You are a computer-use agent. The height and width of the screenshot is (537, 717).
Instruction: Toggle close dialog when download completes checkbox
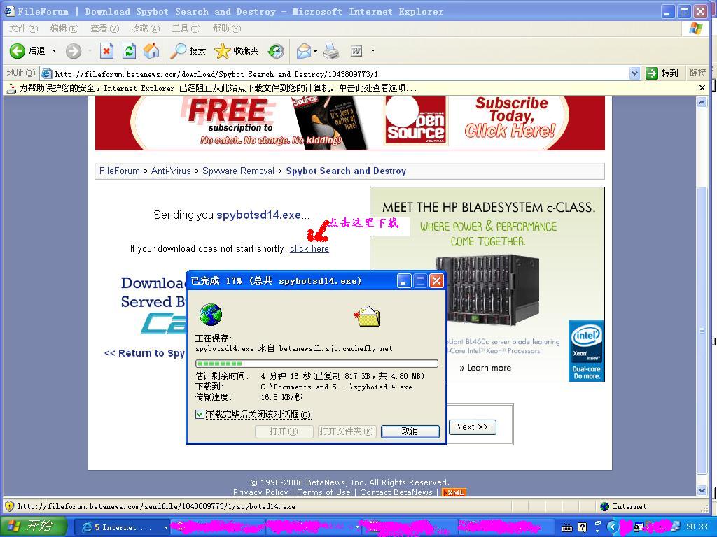(x=200, y=414)
